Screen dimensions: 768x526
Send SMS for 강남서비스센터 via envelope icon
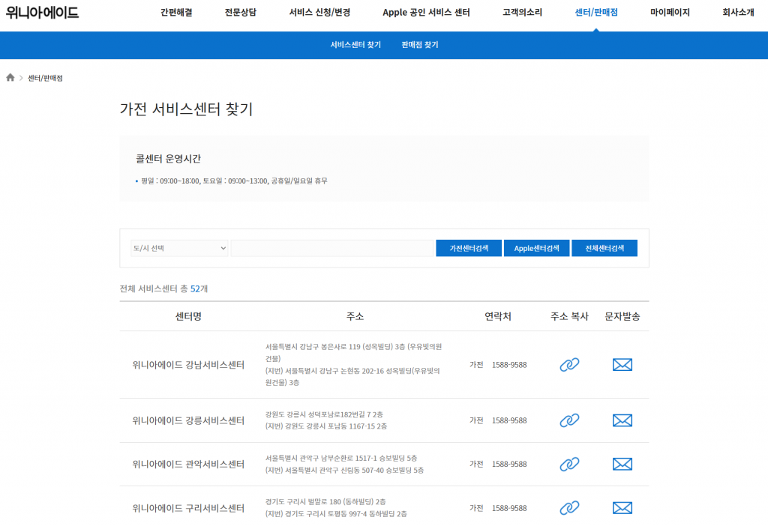(x=622, y=365)
